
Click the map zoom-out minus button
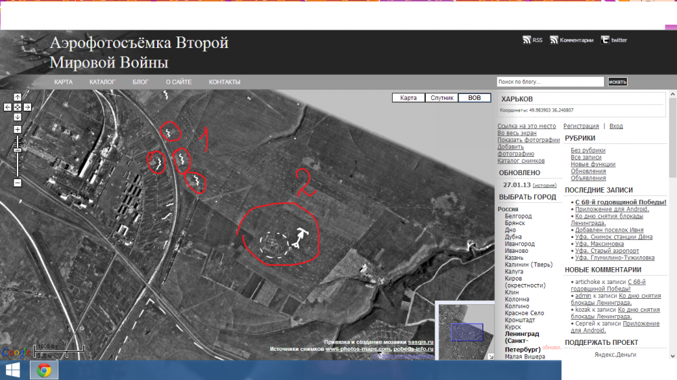(18, 183)
